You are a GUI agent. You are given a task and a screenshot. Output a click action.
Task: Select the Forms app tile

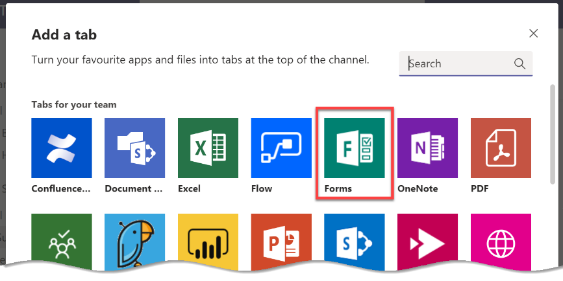355,148
